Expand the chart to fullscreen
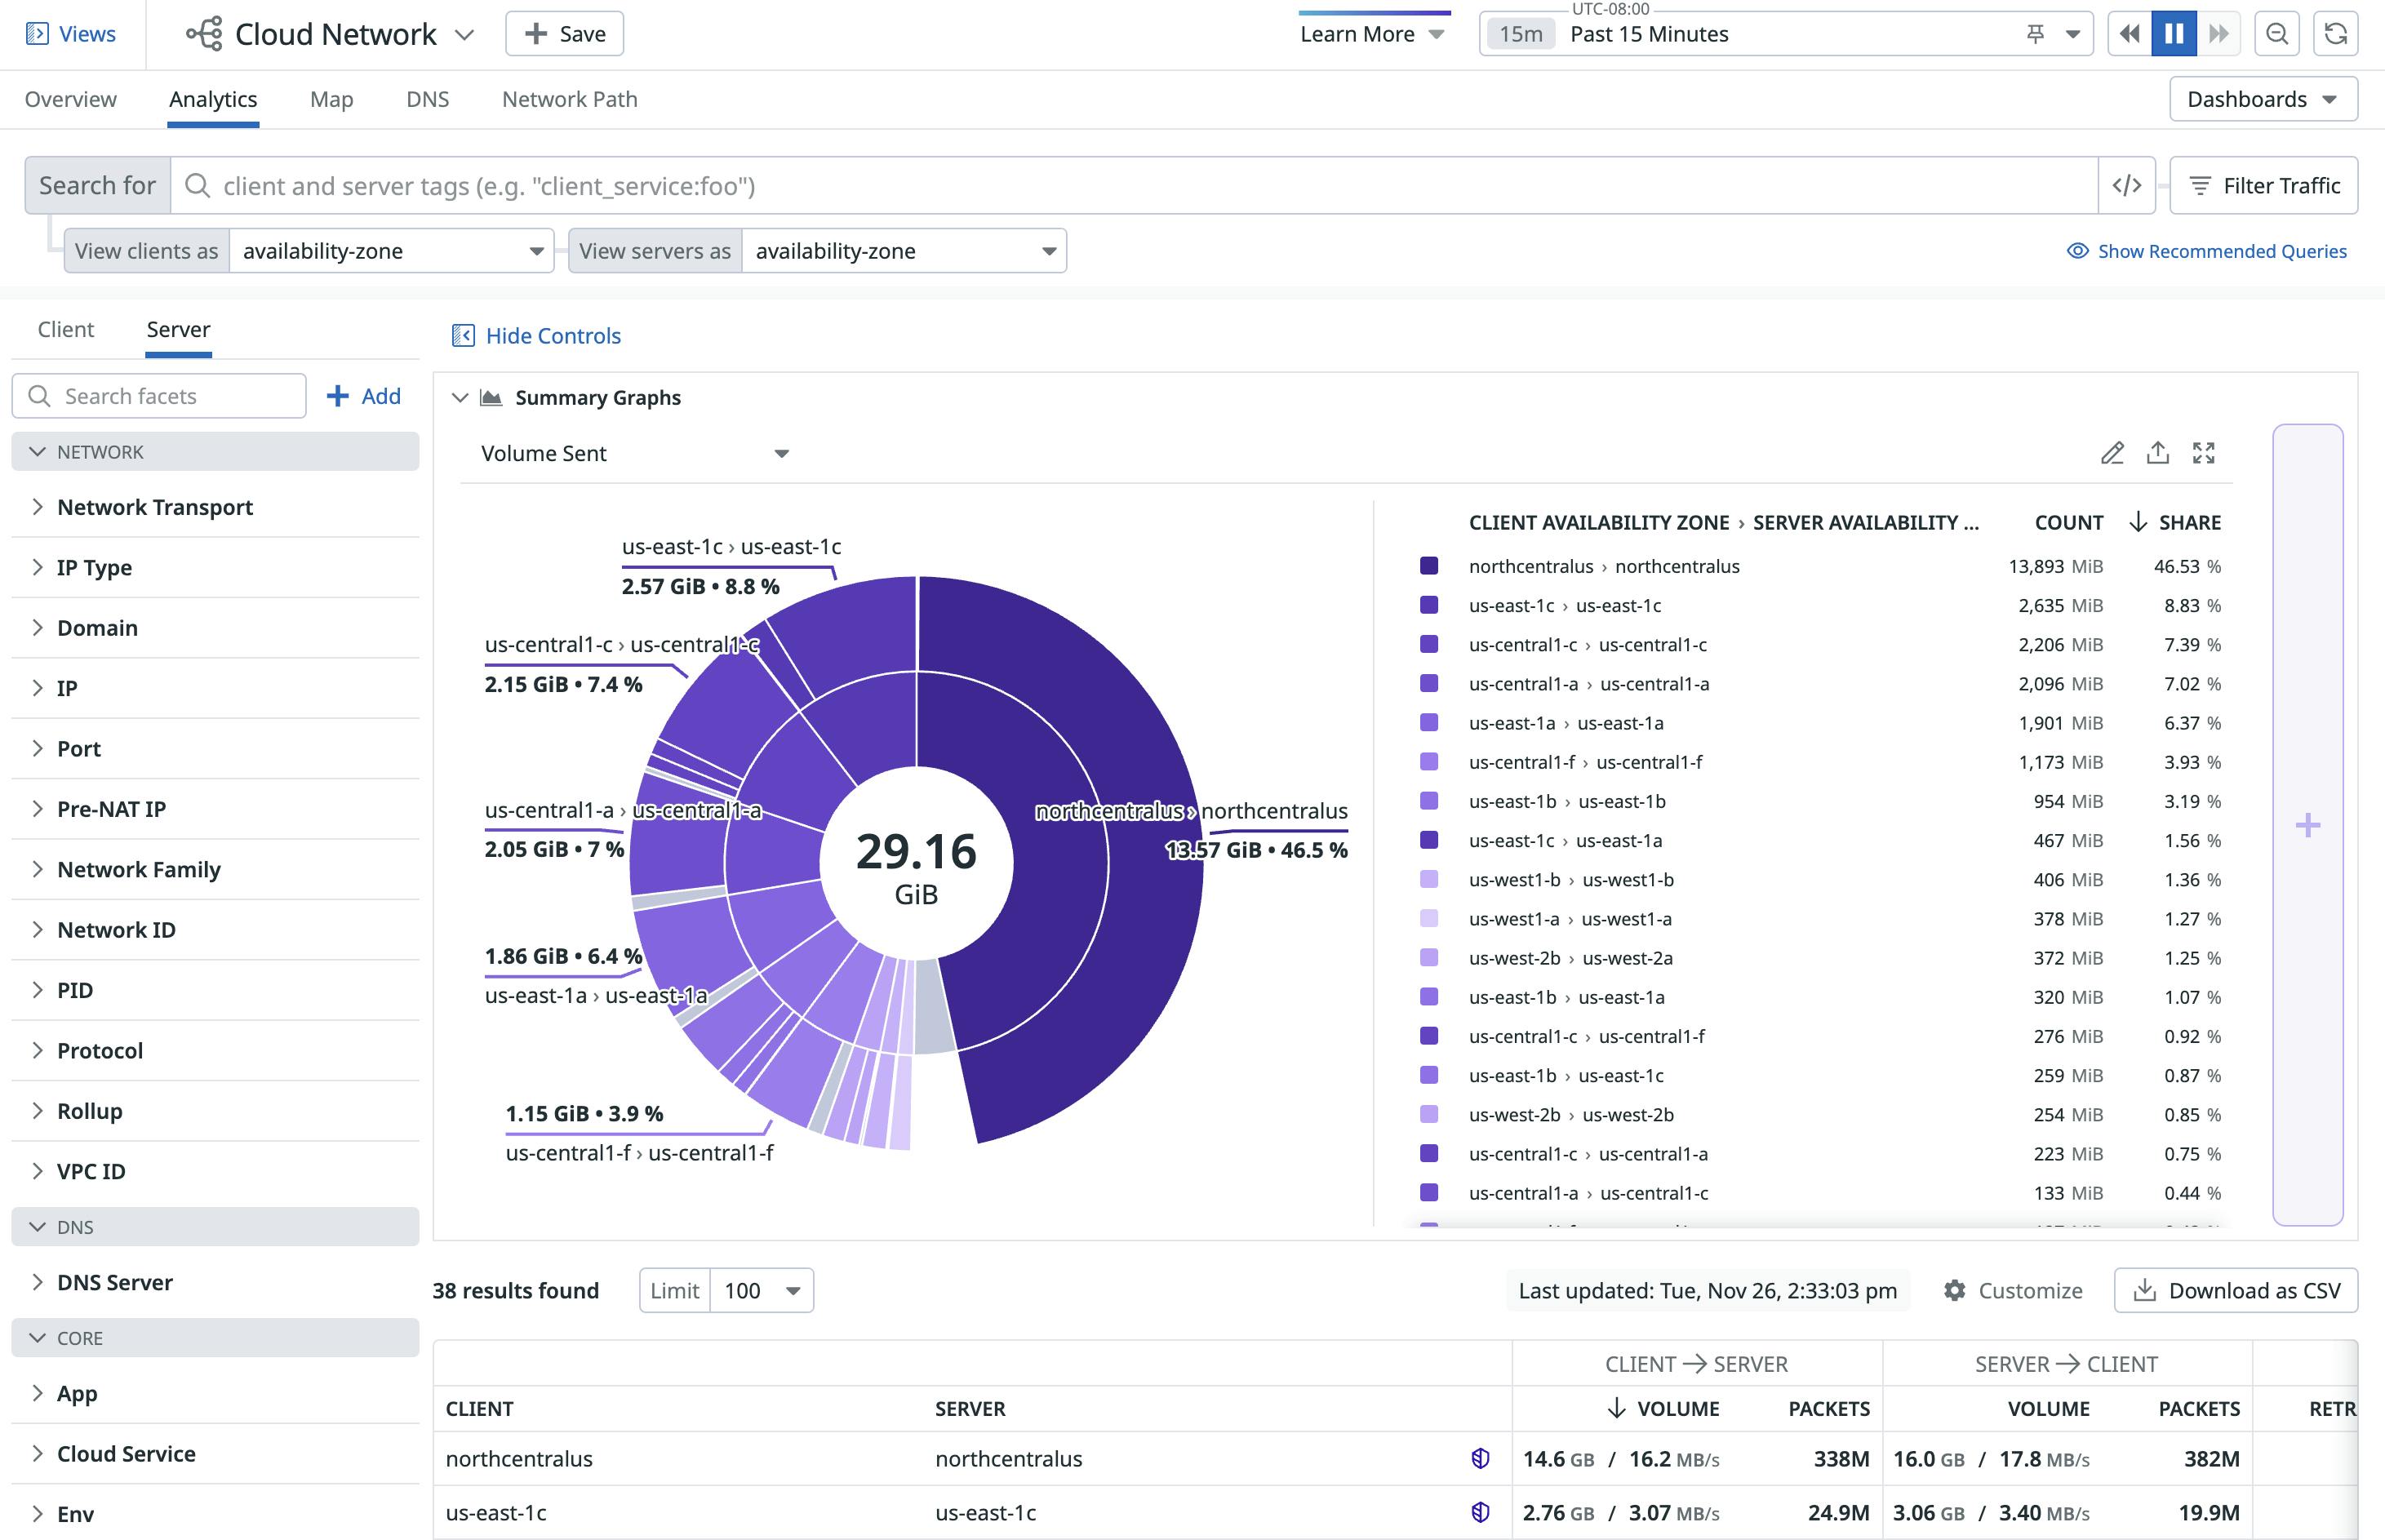This screenshot has width=2385, height=1540. 2204,453
